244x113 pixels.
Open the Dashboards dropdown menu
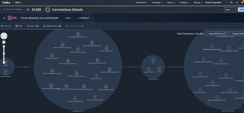click(x=142, y=2)
